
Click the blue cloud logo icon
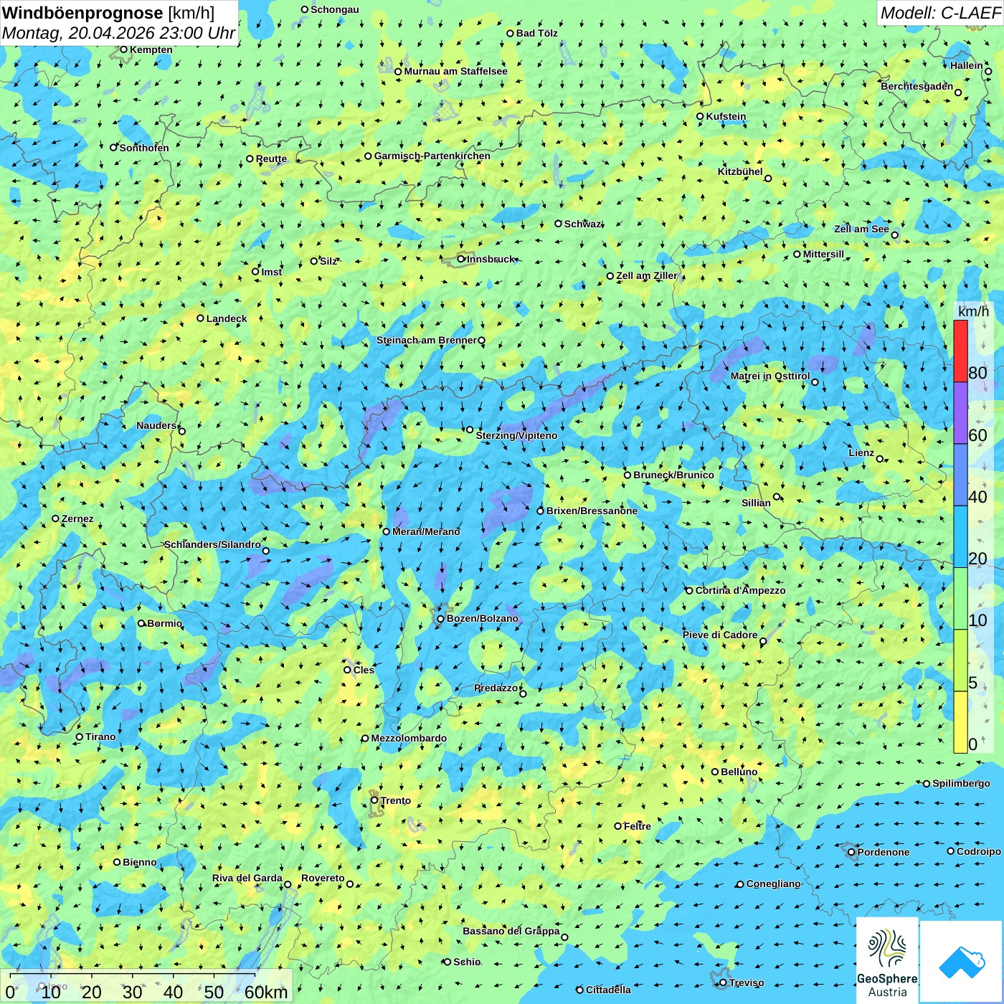(962, 962)
